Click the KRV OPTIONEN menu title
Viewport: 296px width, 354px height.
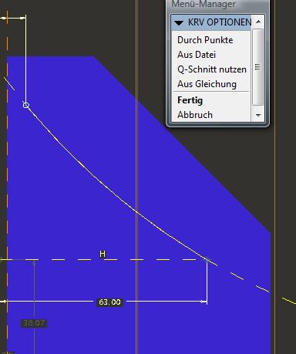[220, 22]
